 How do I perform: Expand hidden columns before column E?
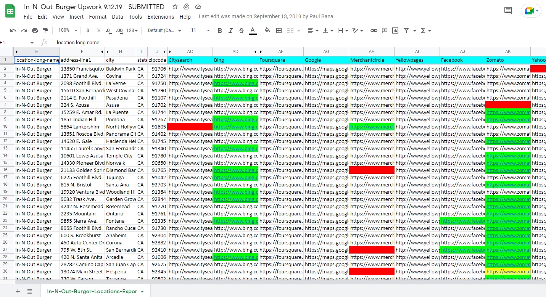[x=17, y=51]
